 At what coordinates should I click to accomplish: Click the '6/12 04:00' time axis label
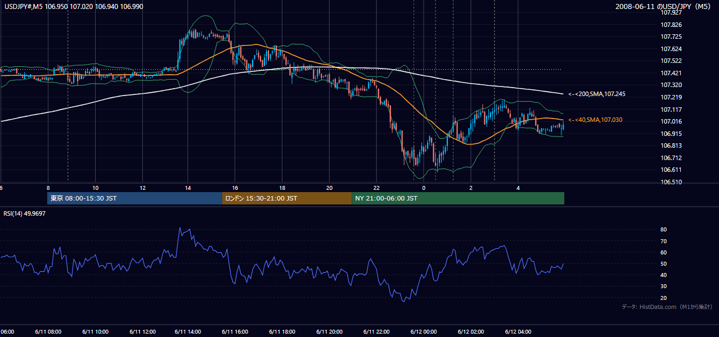point(518,332)
